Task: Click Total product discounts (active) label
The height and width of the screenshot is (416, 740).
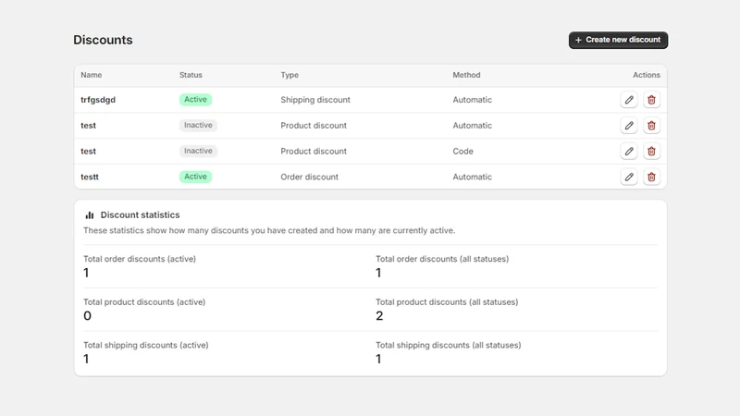Action: click(144, 302)
